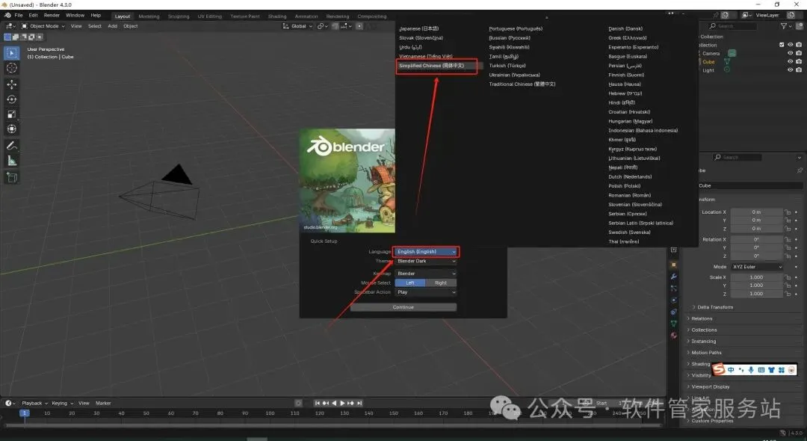Lock the Scale X value

click(x=788, y=277)
